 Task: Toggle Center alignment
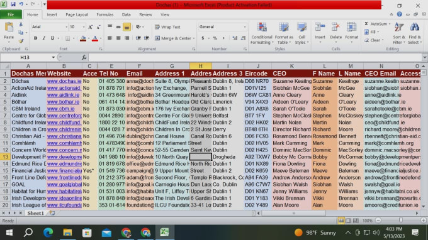[118, 38]
